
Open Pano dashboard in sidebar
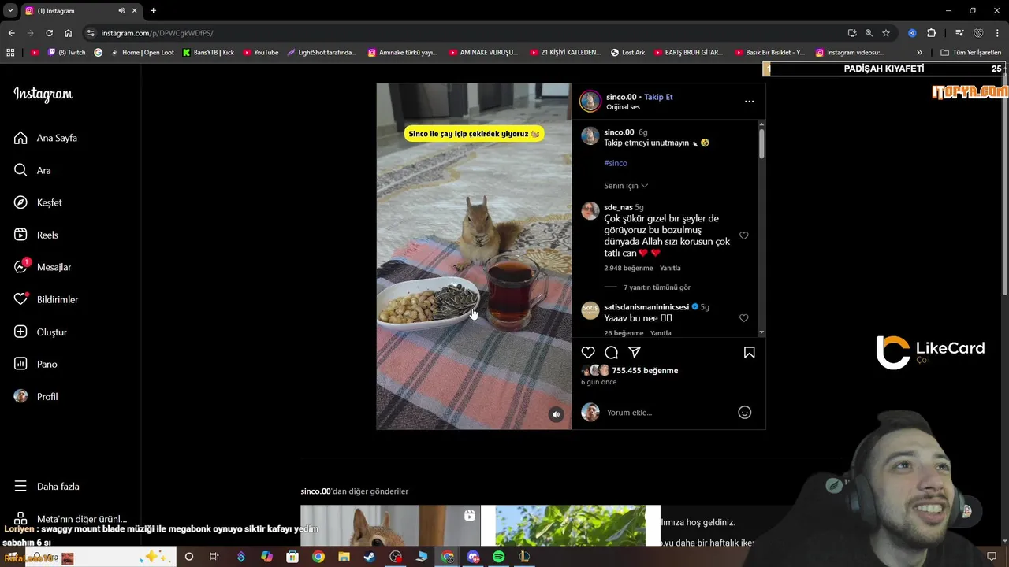click(35, 364)
